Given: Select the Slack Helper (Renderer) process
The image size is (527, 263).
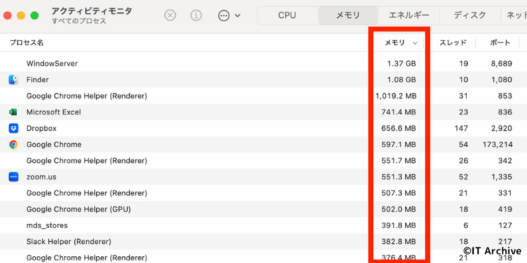Looking at the screenshot, I should [x=69, y=241].
